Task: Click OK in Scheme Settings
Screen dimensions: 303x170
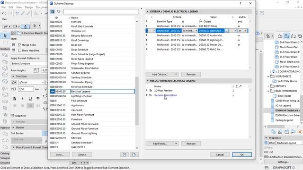Action: pos(242,154)
